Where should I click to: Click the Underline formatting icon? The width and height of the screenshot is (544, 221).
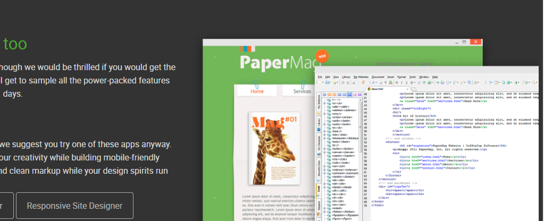(x=407, y=82)
